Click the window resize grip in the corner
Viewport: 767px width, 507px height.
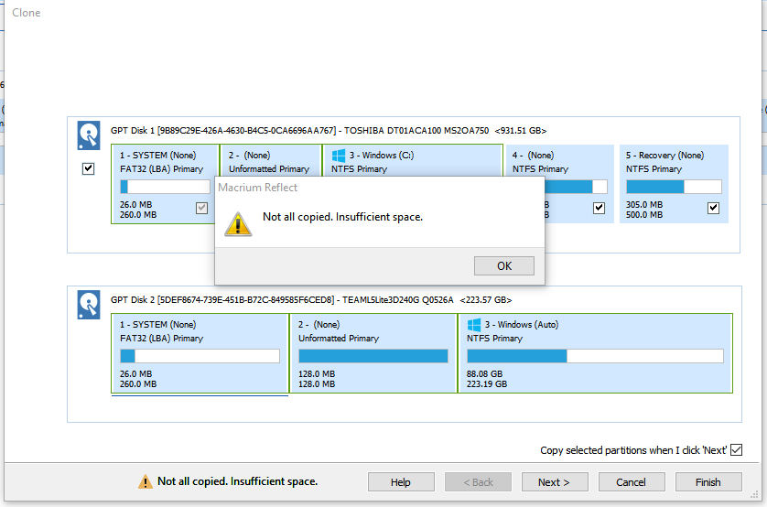[x=754, y=495]
